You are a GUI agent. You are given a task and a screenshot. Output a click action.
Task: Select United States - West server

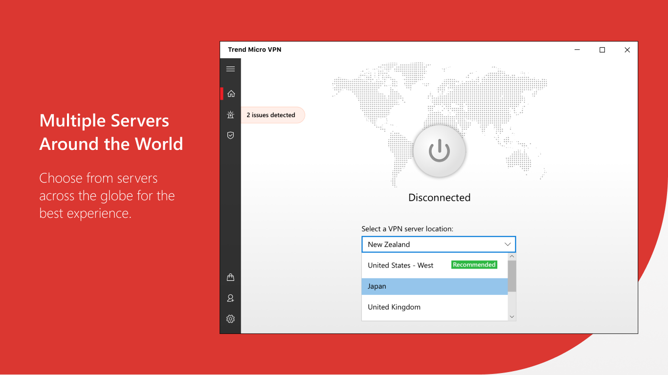pos(400,265)
